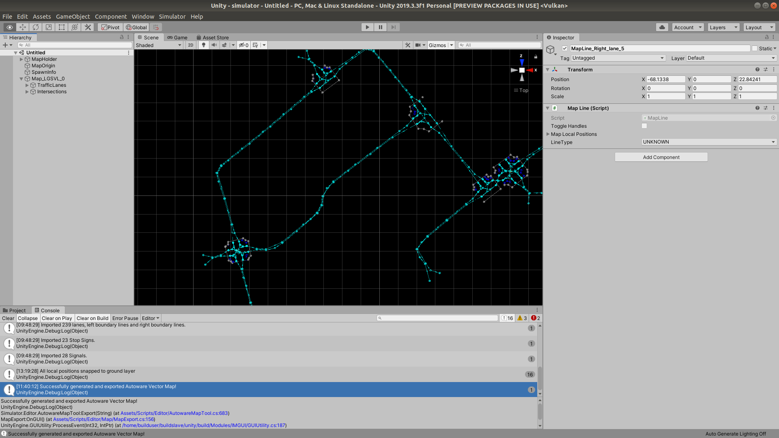
Task: Clear the console log
Action: (x=8, y=318)
